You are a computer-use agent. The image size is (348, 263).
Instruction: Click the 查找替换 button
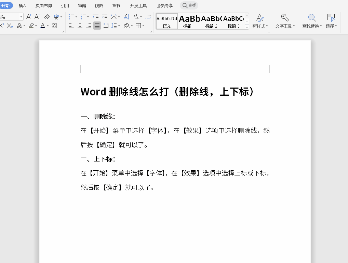[312, 21]
